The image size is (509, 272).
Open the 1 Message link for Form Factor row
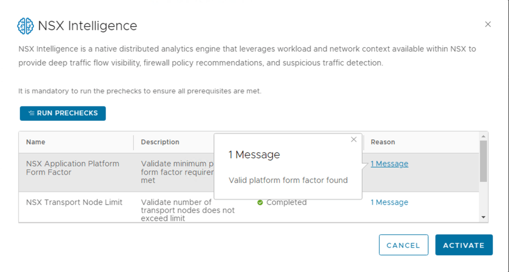(389, 164)
